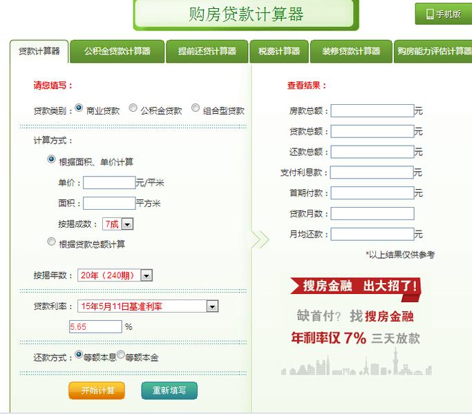
Task: Open the 按揭年数 20年（240期） dropdown
Action: pyautogui.click(x=115, y=275)
